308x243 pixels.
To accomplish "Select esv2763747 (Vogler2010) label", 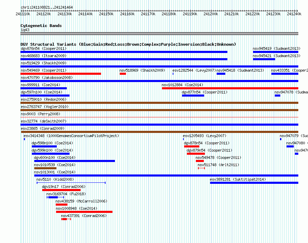I will pyautogui.click(x=45, y=107).
